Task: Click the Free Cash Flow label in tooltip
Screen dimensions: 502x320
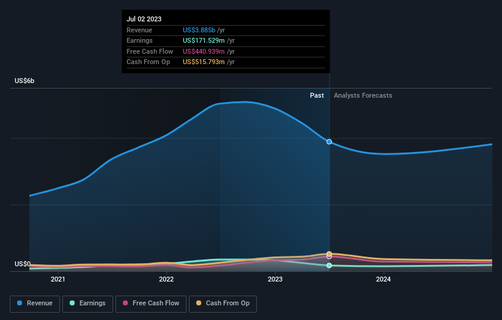Action: pyautogui.click(x=150, y=51)
